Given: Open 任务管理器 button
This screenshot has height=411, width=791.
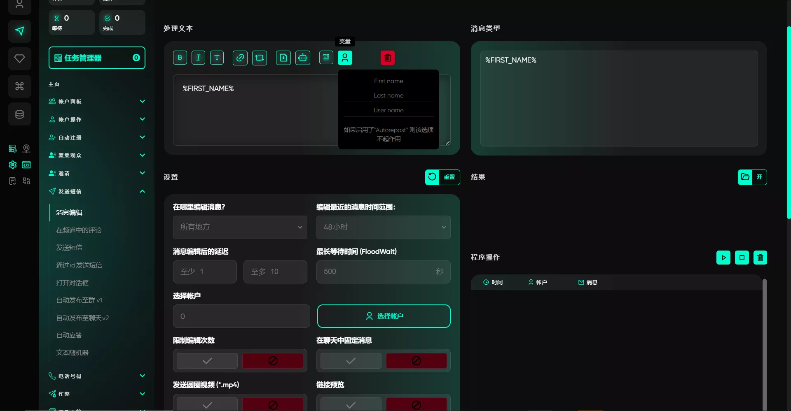Looking at the screenshot, I should (97, 58).
